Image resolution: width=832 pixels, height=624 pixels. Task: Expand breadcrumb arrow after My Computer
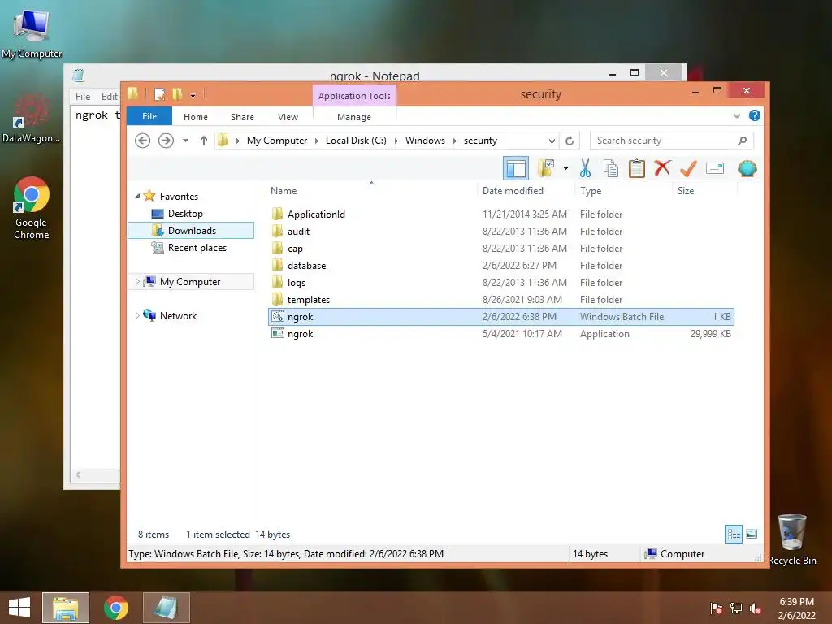tap(317, 141)
